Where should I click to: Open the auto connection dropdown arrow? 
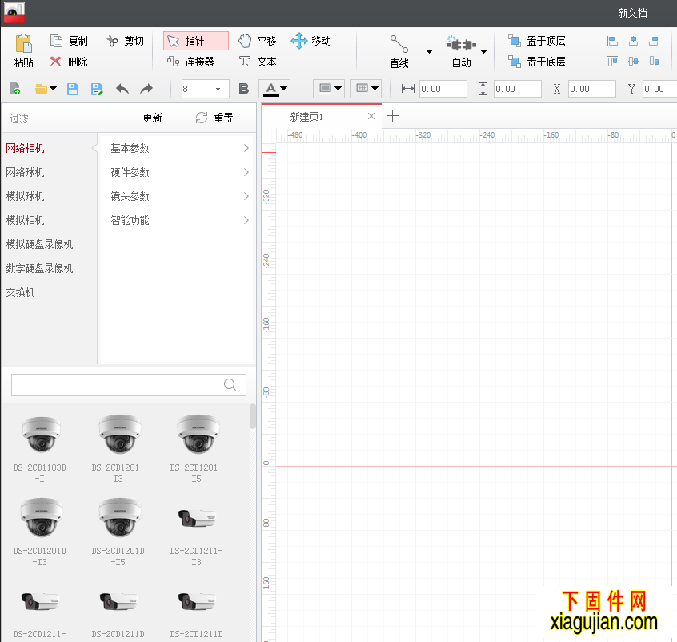click(484, 51)
